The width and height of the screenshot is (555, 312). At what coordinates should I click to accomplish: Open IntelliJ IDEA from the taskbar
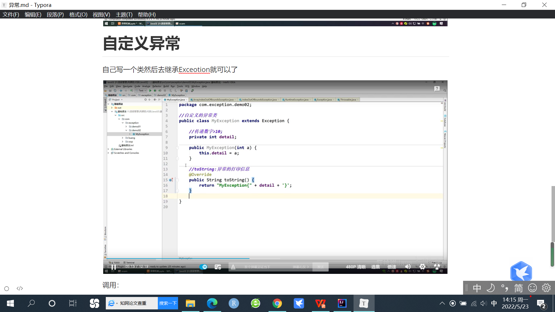[x=342, y=303]
